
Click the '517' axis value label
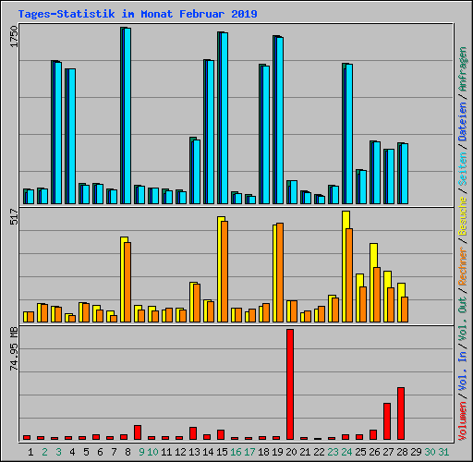coord(14,216)
